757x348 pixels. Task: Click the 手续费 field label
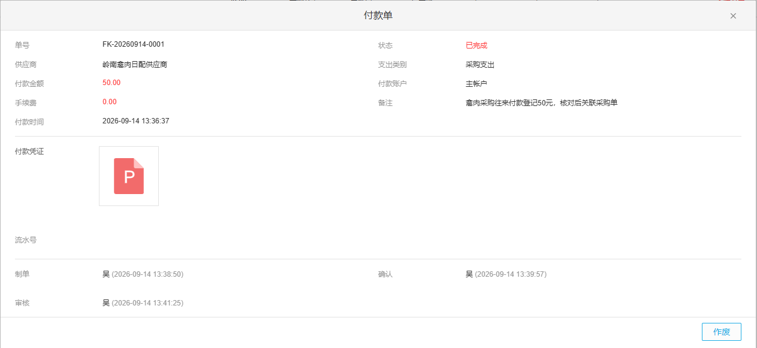point(26,103)
